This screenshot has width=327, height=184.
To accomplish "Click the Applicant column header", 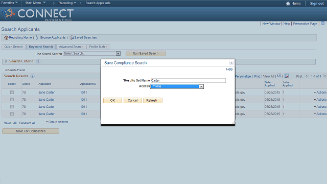I will [x=45, y=84].
